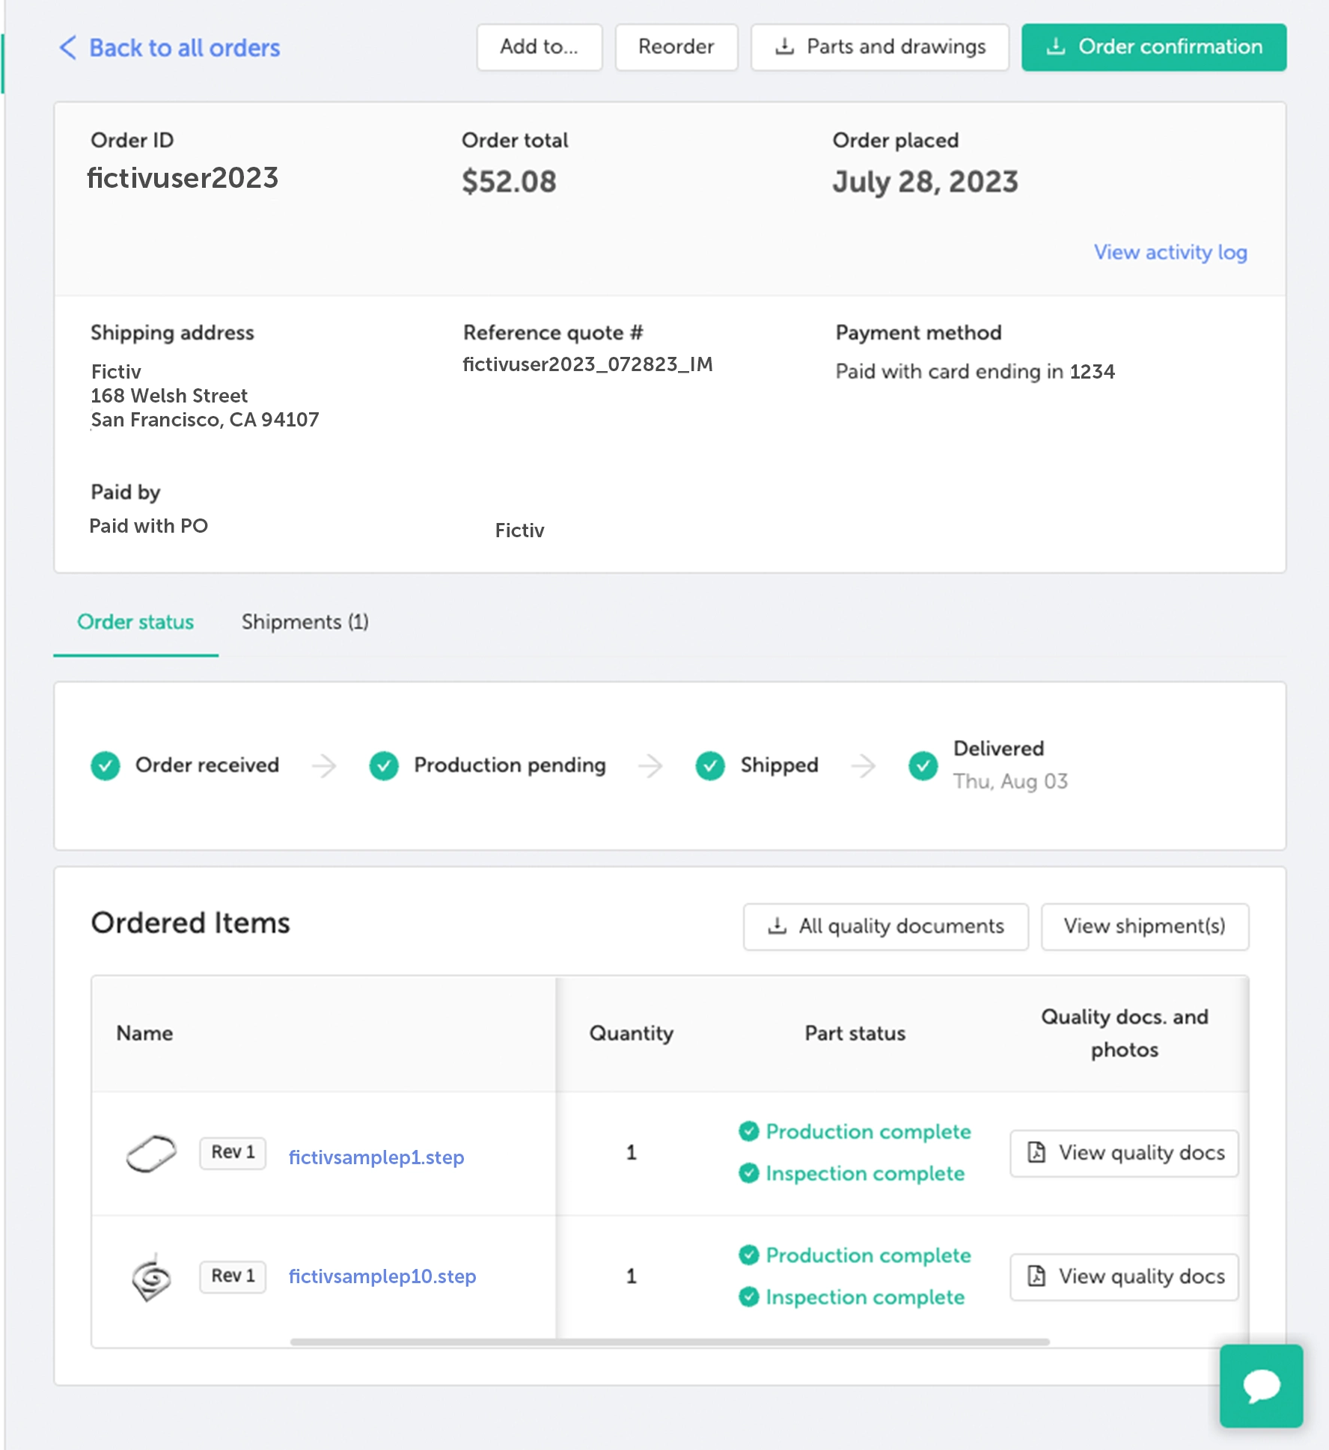The image size is (1329, 1450).
Task: Open the chat support bubble
Action: pos(1259,1385)
